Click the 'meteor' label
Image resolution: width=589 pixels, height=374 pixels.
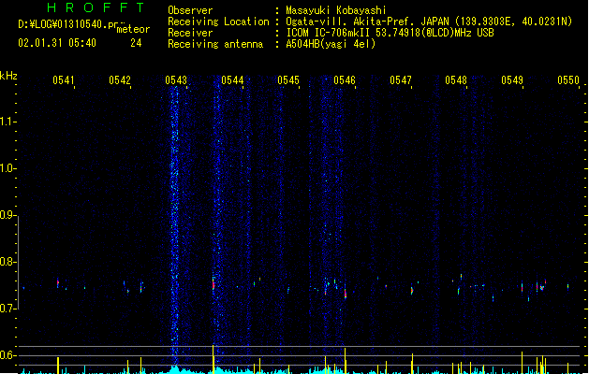[x=133, y=29]
